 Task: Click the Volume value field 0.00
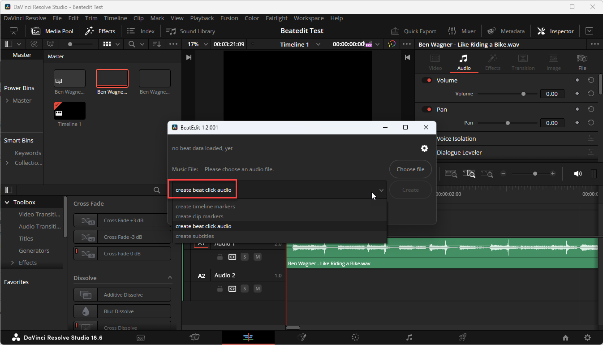(x=552, y=94)
